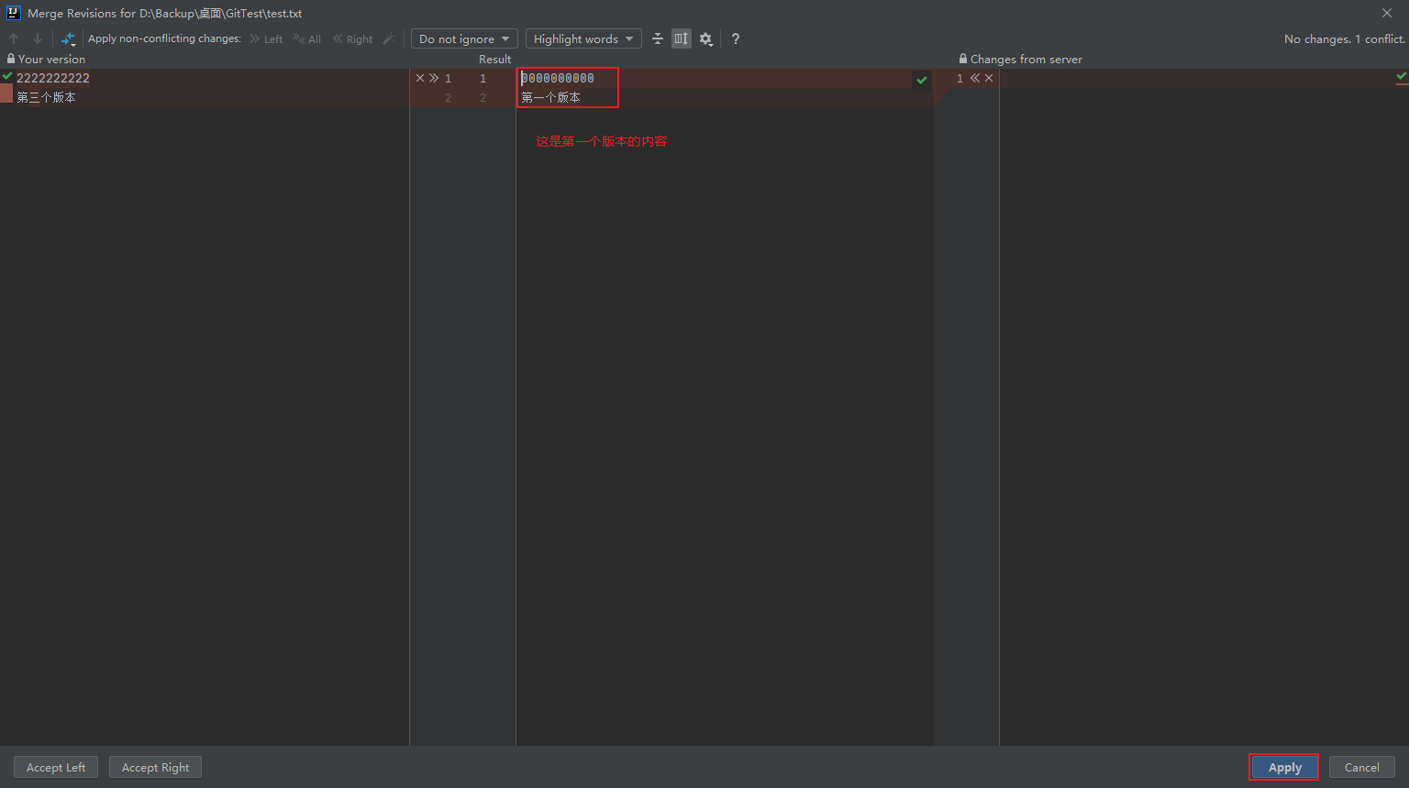The width and height of the screenshot is (1409, 788).
Task: Open the 'Highlight words' dropdown
Action: click(583, 38)
